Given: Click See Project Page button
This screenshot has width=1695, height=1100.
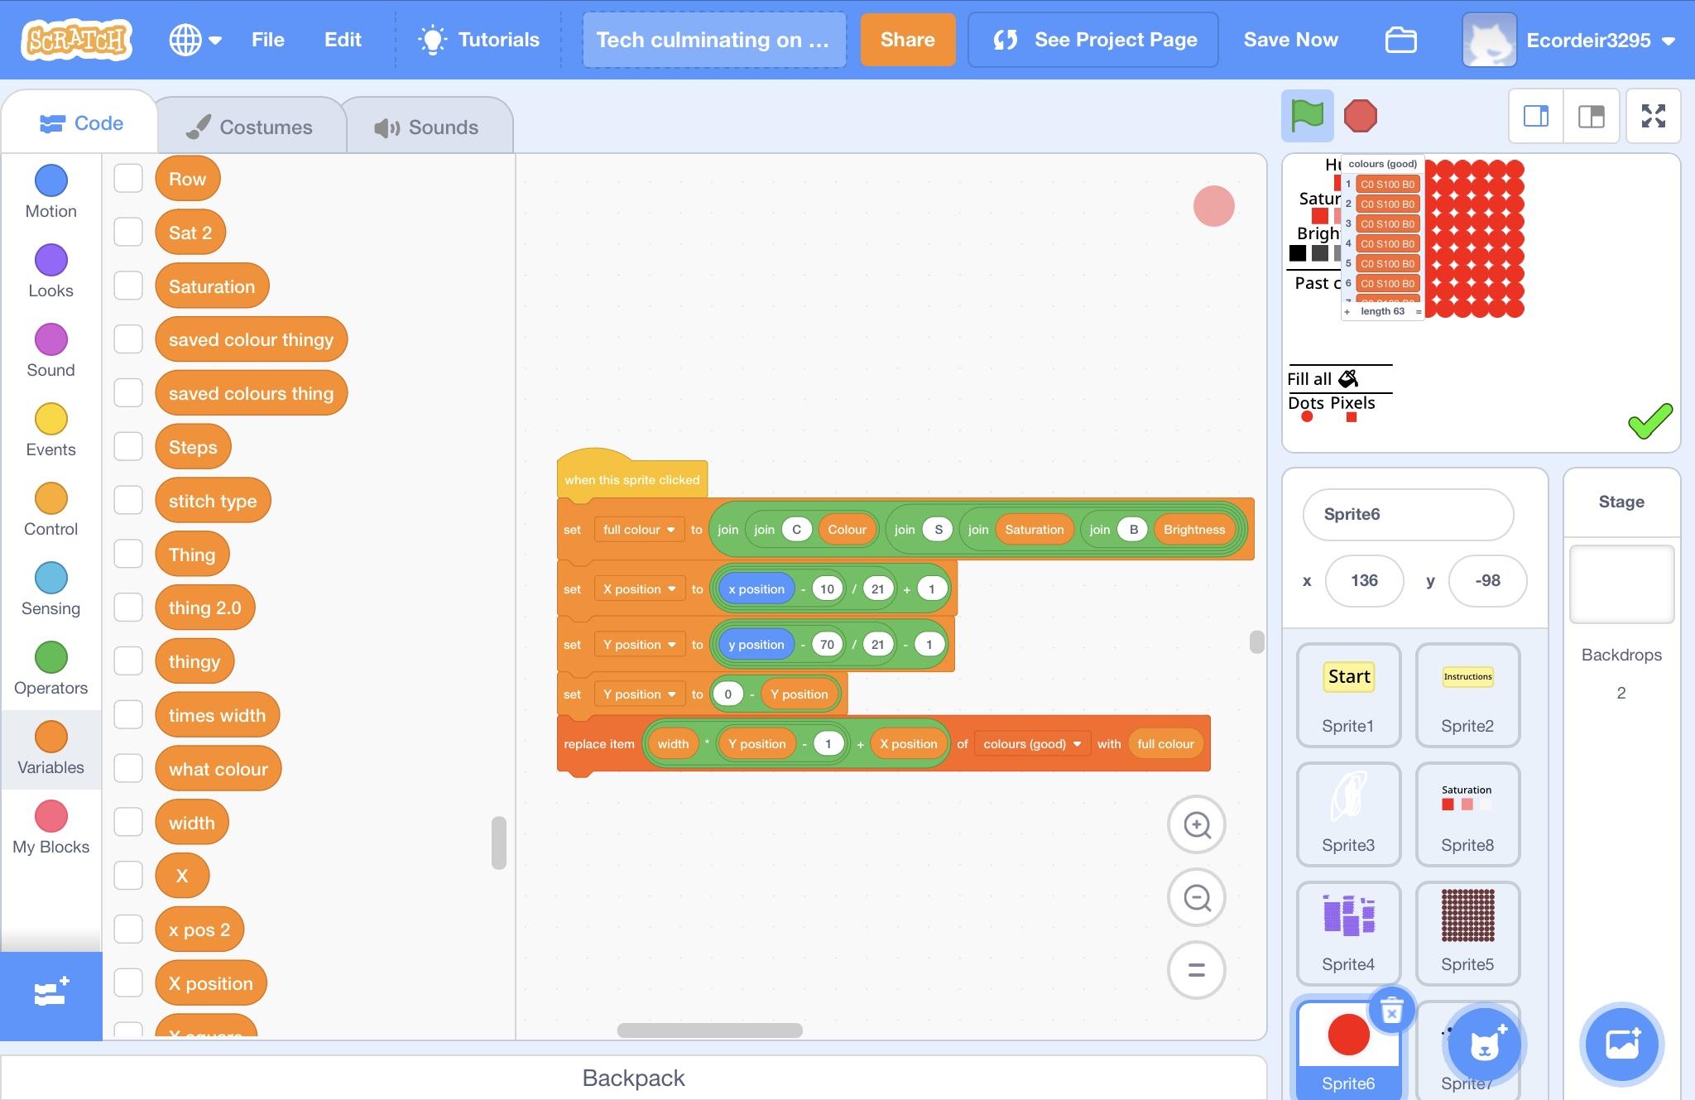Looking at the screenshot, I should [1092, 40].
